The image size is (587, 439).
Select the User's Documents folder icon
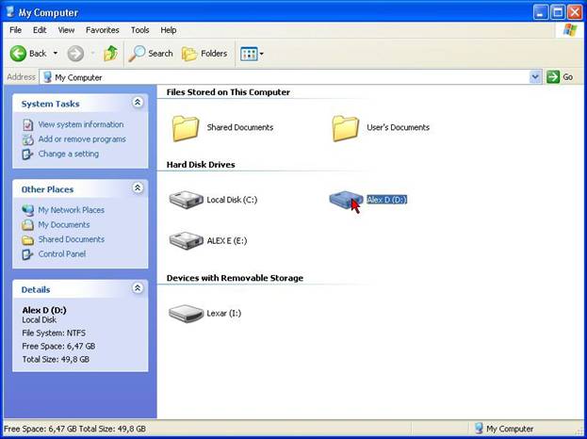click(x=345, y=128)
